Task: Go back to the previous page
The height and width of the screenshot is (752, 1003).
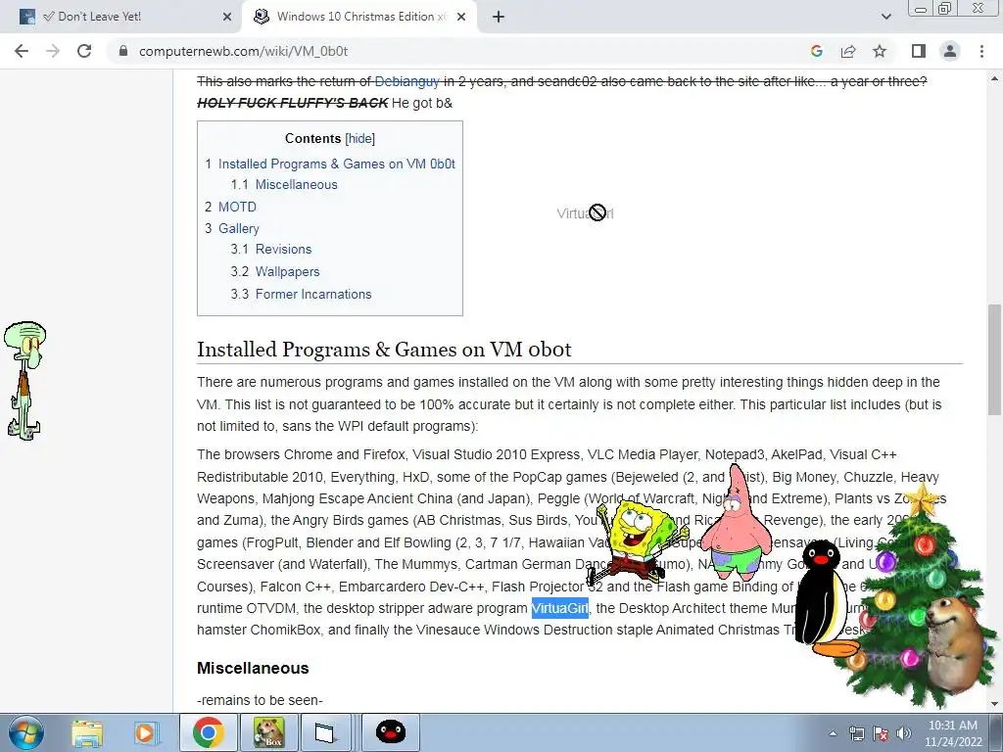Action: (22, 51)
